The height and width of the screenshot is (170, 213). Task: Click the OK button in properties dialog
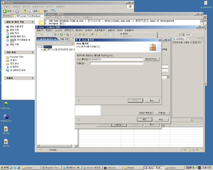[144, 120]
